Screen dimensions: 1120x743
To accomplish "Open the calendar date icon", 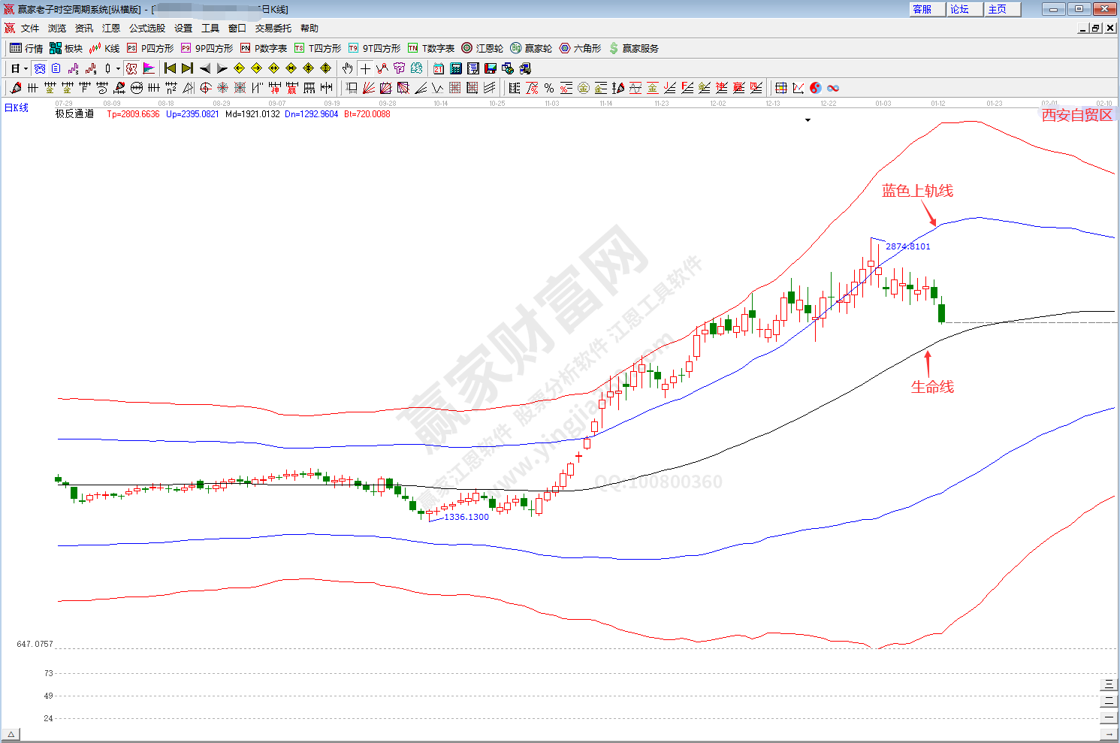I will point(439,68).
